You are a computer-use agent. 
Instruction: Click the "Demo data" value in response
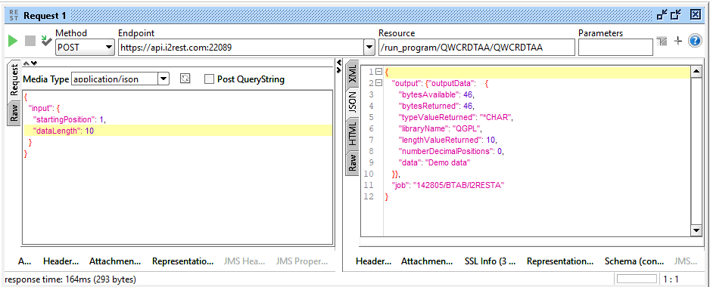pyautogui.click(x=447, y=162)
